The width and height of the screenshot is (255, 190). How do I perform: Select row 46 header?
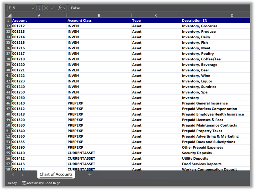[8, 103]
